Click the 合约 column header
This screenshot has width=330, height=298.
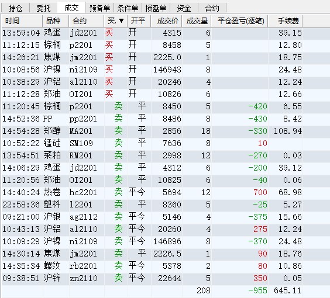(86, 21)
